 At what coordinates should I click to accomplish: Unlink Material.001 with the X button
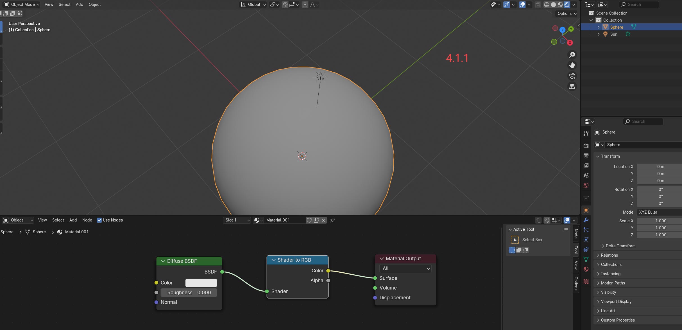point(323,220)
